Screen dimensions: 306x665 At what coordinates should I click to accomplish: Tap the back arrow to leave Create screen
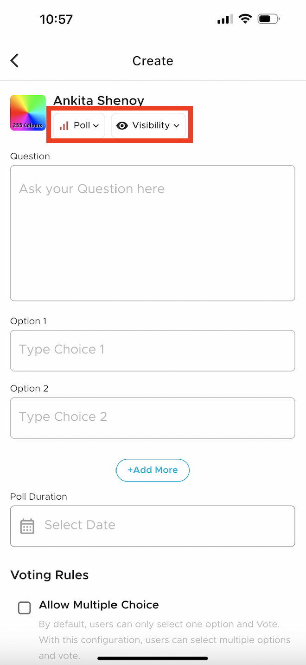coord(14,60)
